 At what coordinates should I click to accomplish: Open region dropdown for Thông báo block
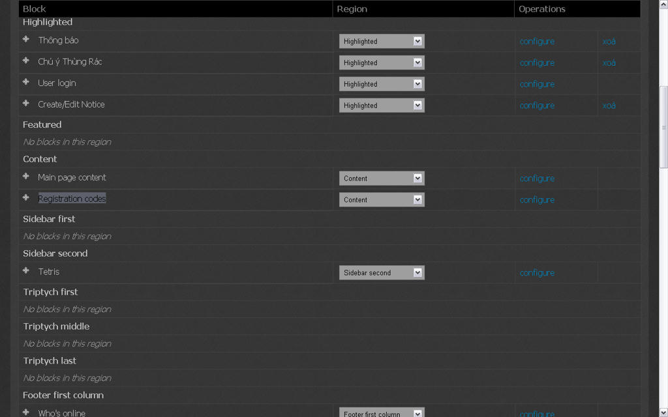382,41
